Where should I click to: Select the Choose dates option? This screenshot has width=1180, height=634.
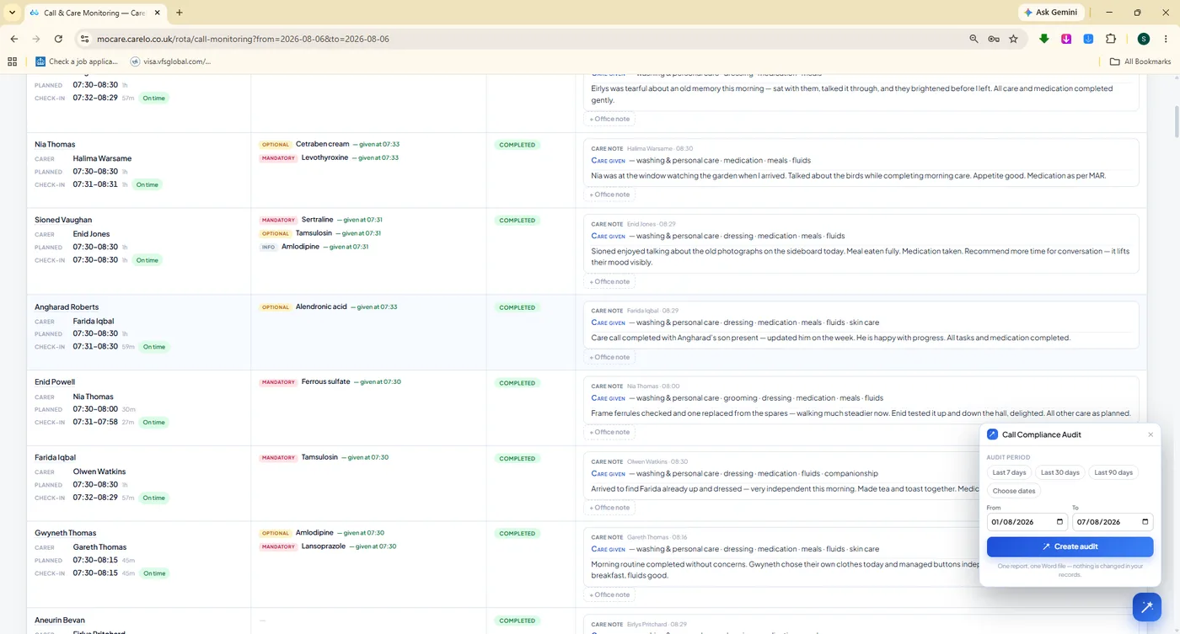click(x=1014, y=491)
